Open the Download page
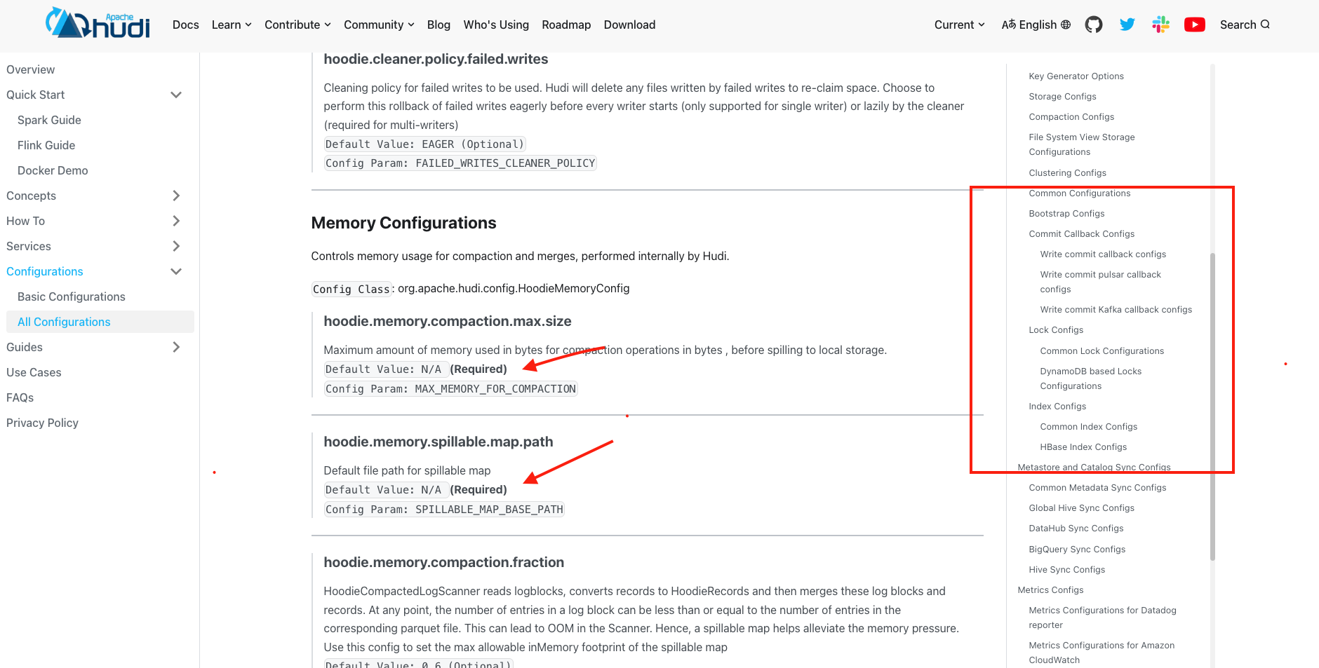Viewport: 1319px width, 668px height. tap(629, 25)
